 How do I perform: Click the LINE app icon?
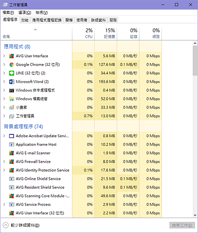tap(12, 73)
